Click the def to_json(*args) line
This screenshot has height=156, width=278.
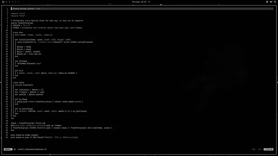tap(24, 109)
